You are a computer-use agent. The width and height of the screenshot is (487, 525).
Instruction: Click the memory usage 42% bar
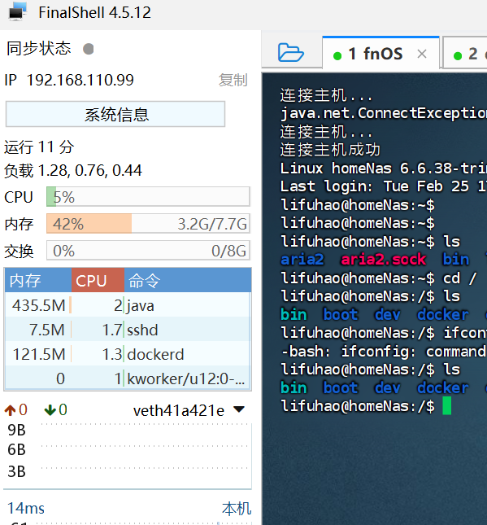click(148, 224)
